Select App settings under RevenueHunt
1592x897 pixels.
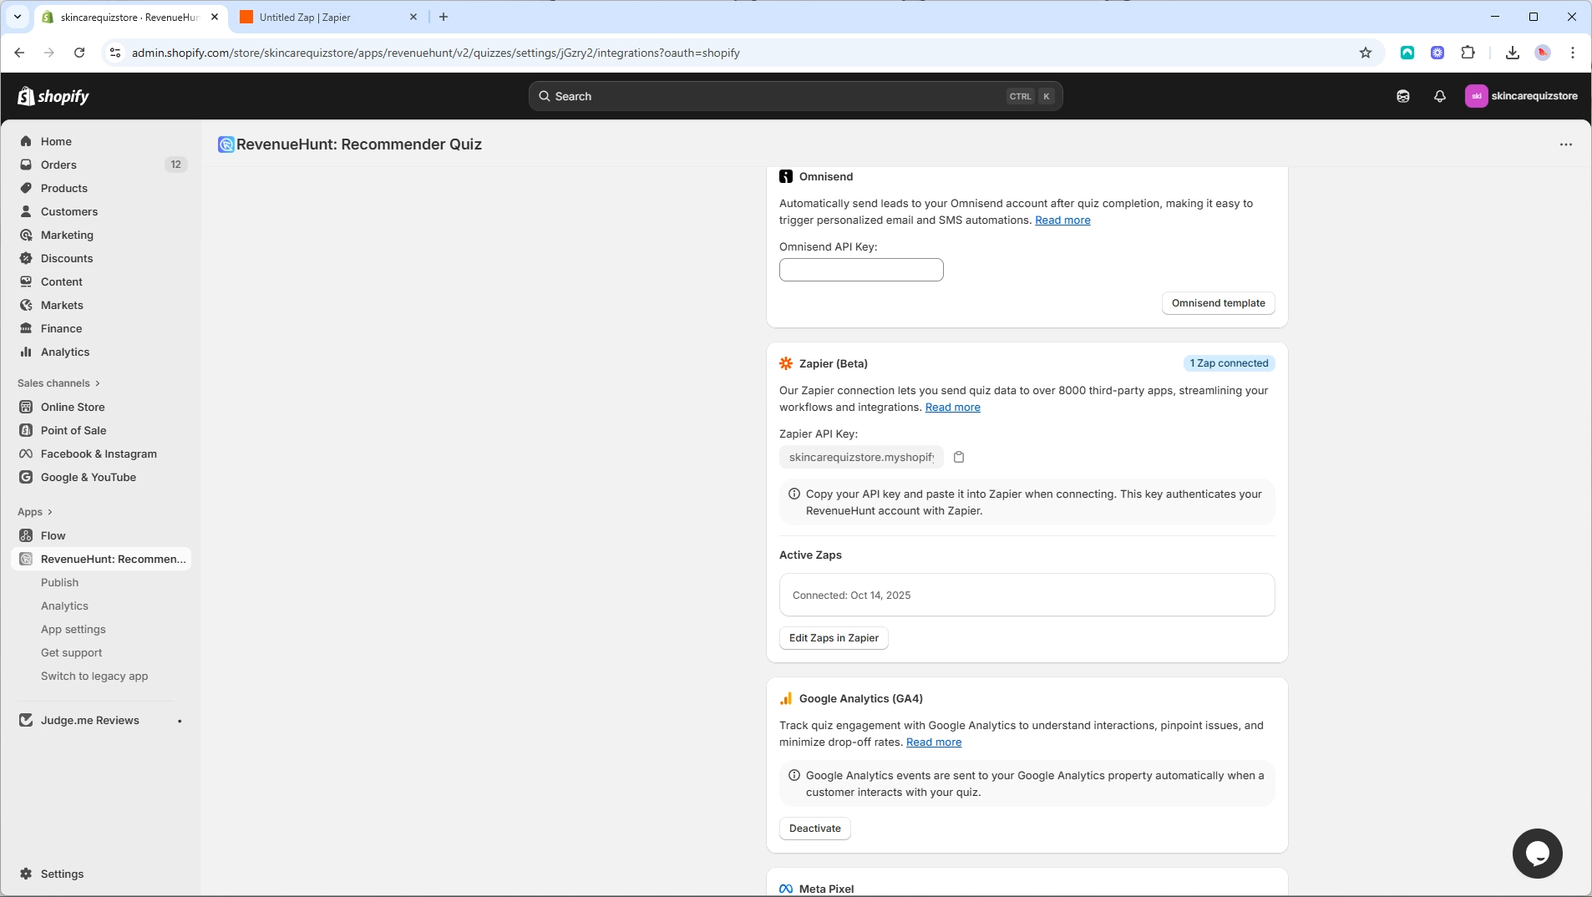pyautogui.click(x=74, y=629)
